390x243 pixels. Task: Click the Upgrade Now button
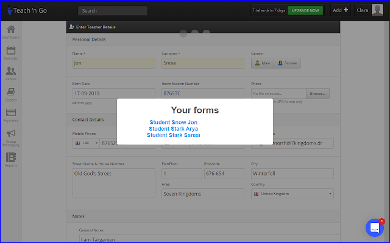(305, 10)
